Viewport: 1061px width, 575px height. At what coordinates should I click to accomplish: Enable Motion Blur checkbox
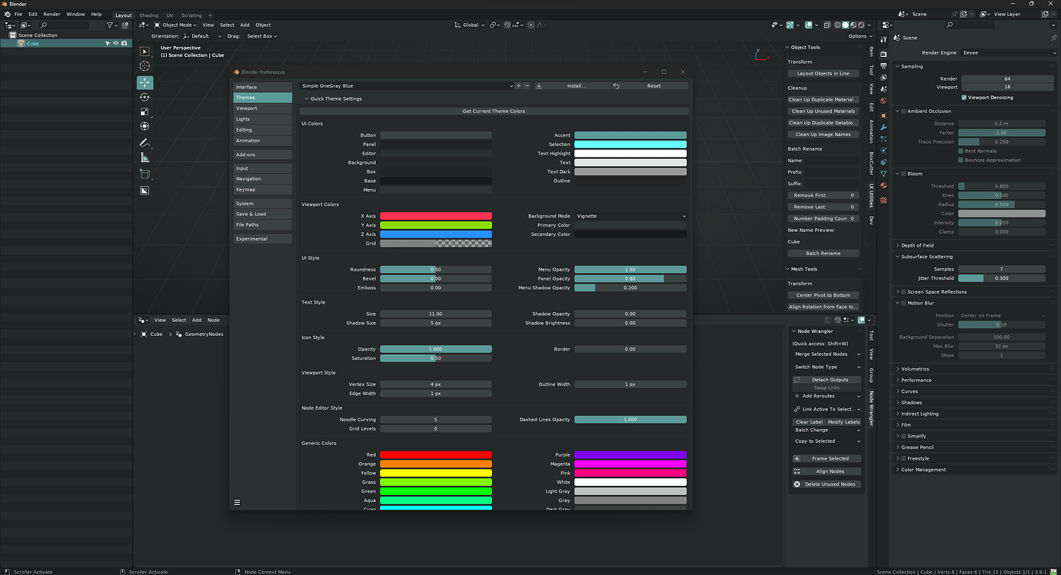point(903,303)
